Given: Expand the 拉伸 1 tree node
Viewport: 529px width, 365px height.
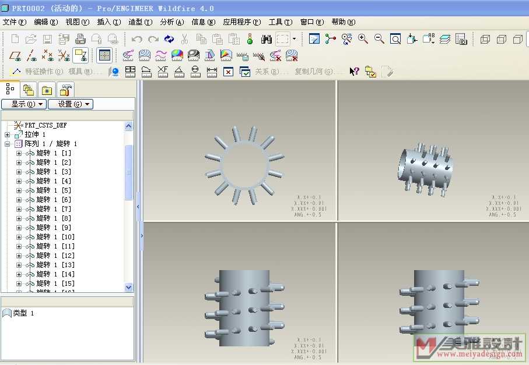Looking at the screenshot, I should coord(8,134).
